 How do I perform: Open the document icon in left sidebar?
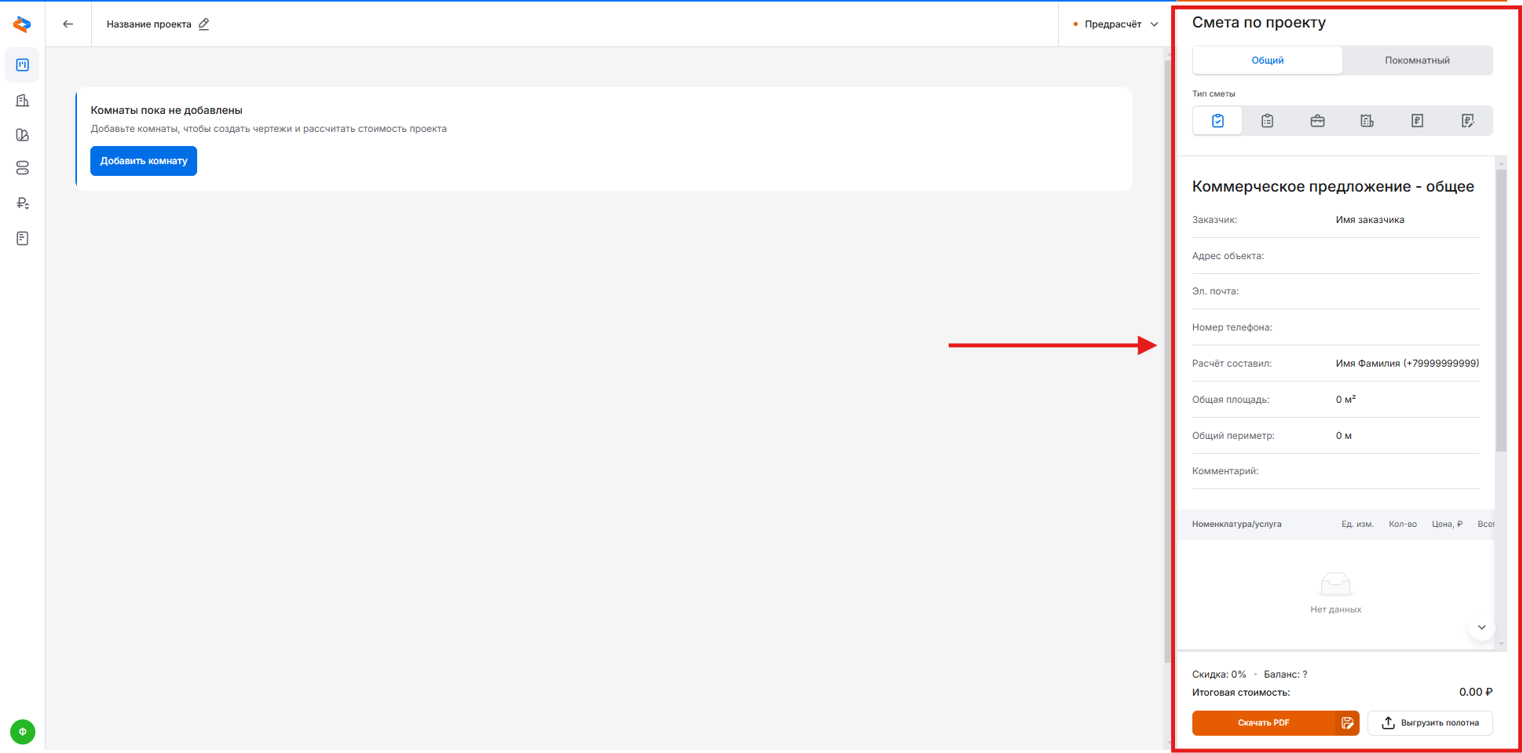click(23, 239)
